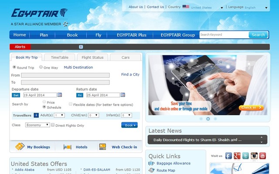Choose search by Schedule option
Screen dimensions: 279x174
tap(44, 107)
